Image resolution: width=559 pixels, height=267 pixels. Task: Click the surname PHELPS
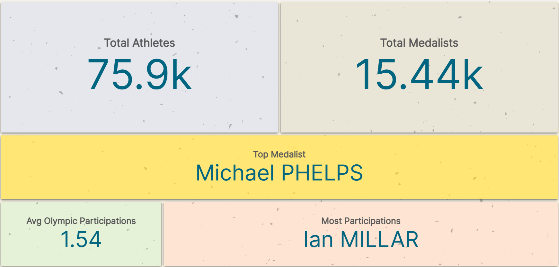pos(322,173)
